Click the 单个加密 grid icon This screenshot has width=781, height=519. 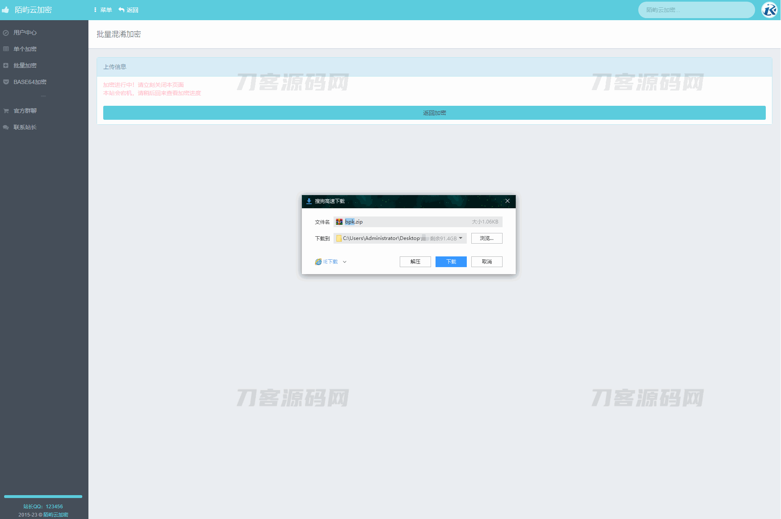click(6, 49)
